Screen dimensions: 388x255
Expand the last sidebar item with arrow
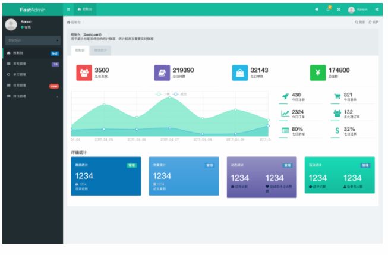[33, 96]
